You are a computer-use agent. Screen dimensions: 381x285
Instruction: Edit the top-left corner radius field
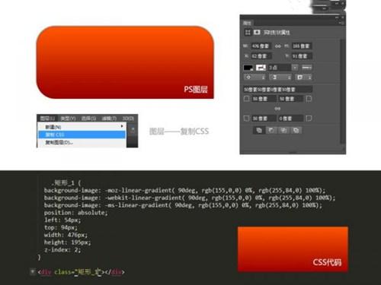coord(264,99)
